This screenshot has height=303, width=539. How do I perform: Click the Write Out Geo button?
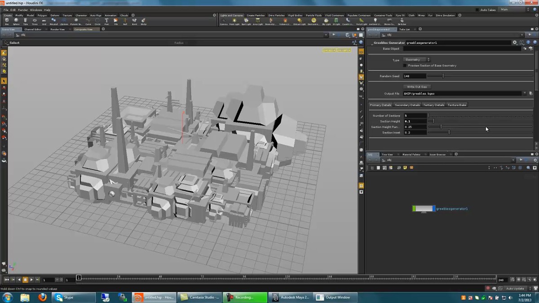pyautogui.click(x=417, y=87)
